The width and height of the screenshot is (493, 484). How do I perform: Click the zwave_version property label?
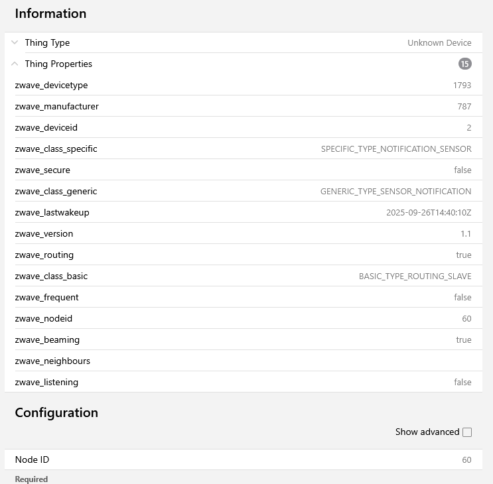44,233
